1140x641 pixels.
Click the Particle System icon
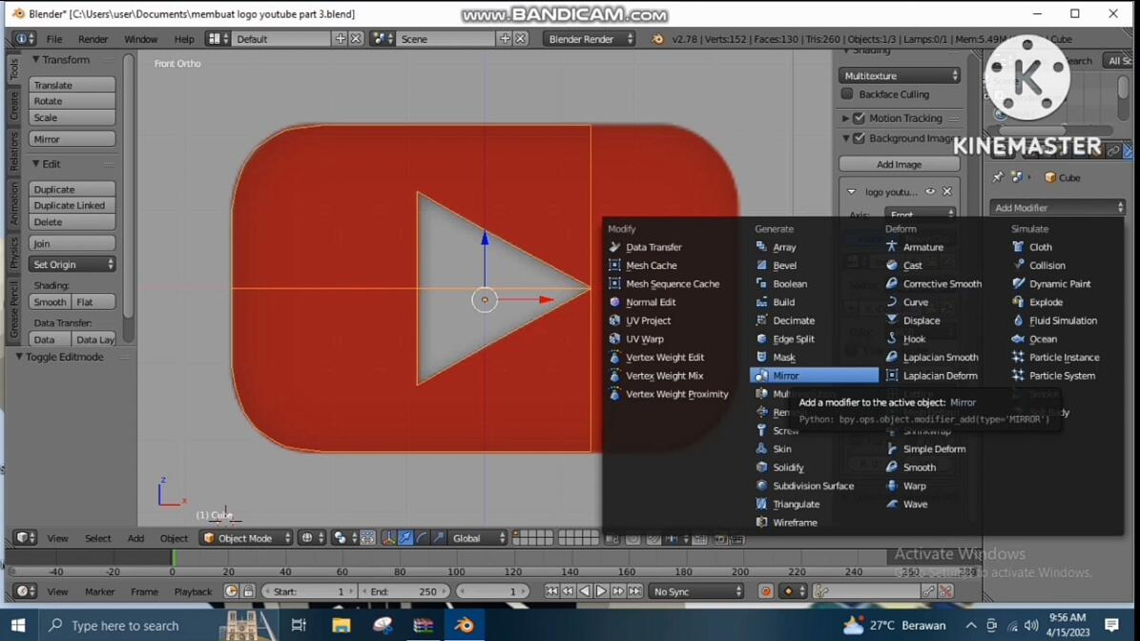1018,375
